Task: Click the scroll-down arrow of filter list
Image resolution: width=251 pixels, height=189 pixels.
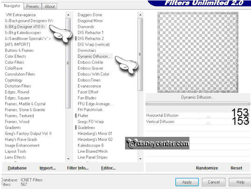Action: (x=140, y=159)
